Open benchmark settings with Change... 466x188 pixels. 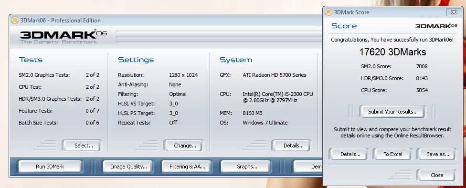(183, 146)
